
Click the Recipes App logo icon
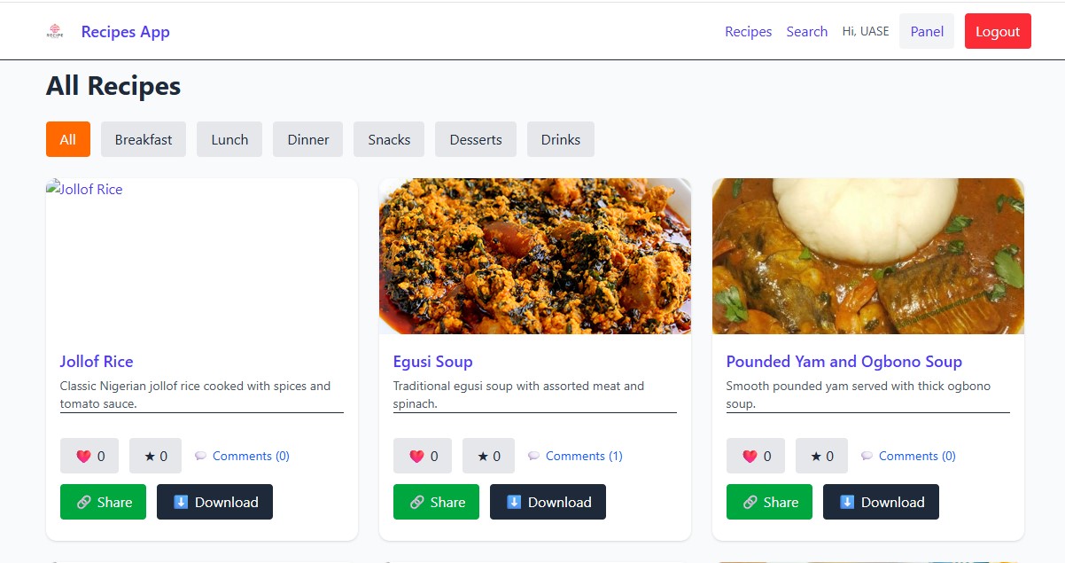point(55,32)
